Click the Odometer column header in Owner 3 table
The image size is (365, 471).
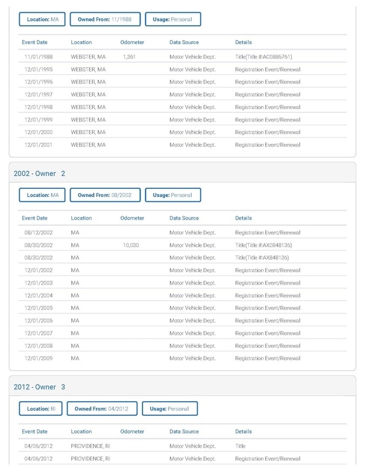click(x=132, y=431)
